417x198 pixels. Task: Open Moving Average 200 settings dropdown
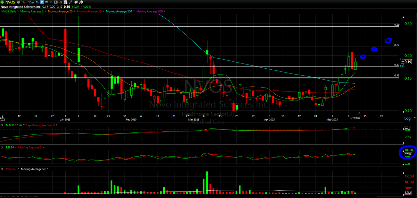pyautogui.click(x=164, y=11)
